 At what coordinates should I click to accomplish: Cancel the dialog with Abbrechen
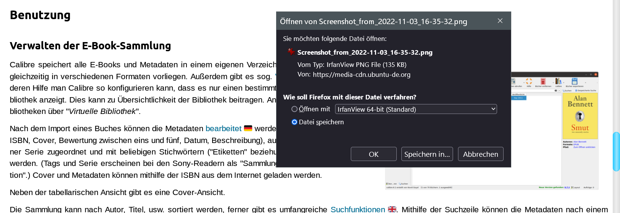click(481, 154)
